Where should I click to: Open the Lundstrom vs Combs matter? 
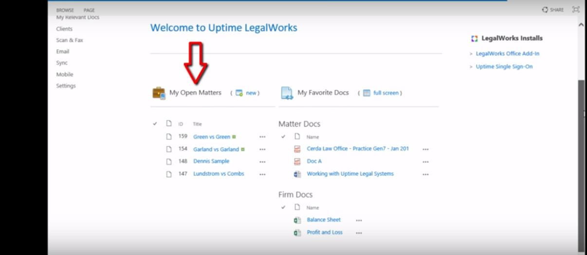(x=219, y=174)
